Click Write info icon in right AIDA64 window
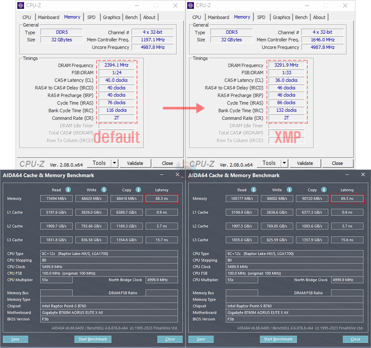 pyautogui.click(x=289, y=190)
